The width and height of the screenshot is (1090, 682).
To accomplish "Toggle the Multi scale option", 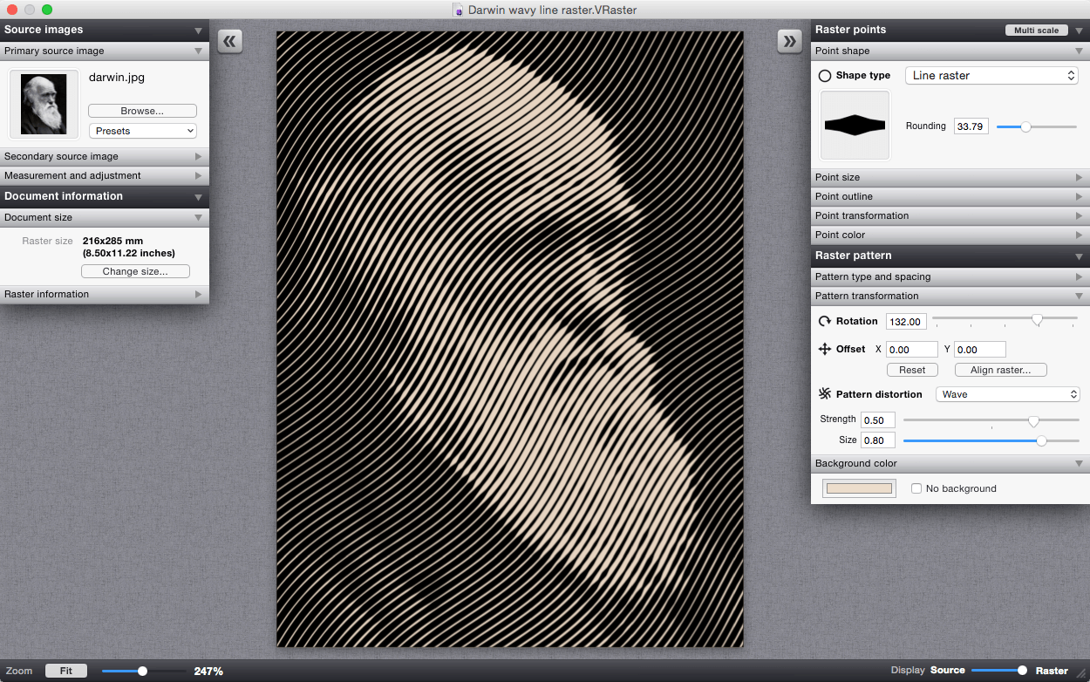I will point(1036,29).
